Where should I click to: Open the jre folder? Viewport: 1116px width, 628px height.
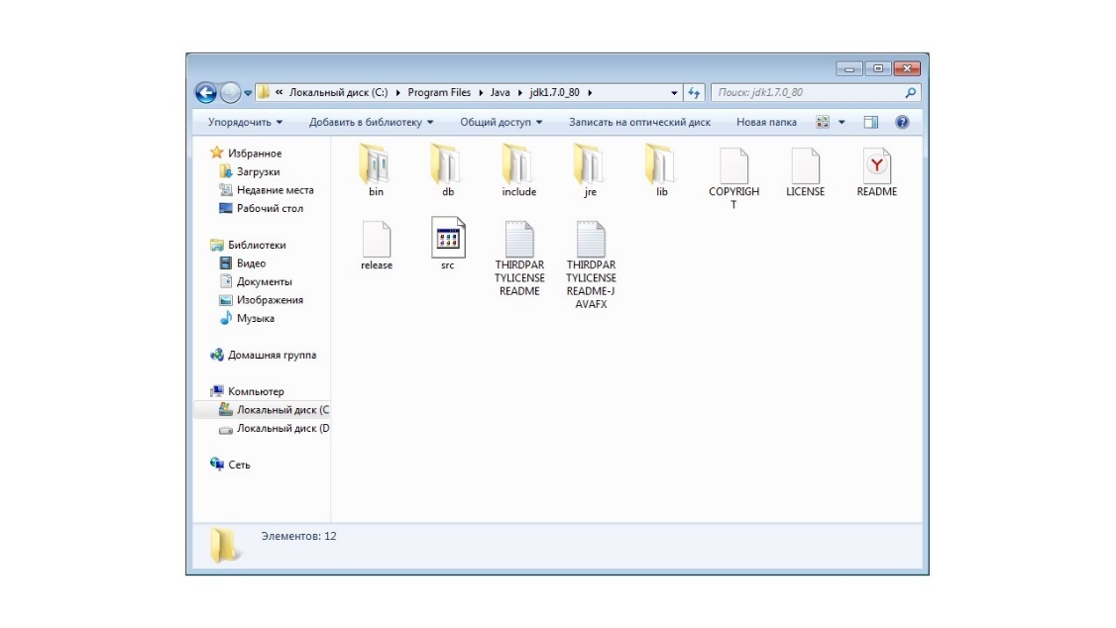(590, 164)
